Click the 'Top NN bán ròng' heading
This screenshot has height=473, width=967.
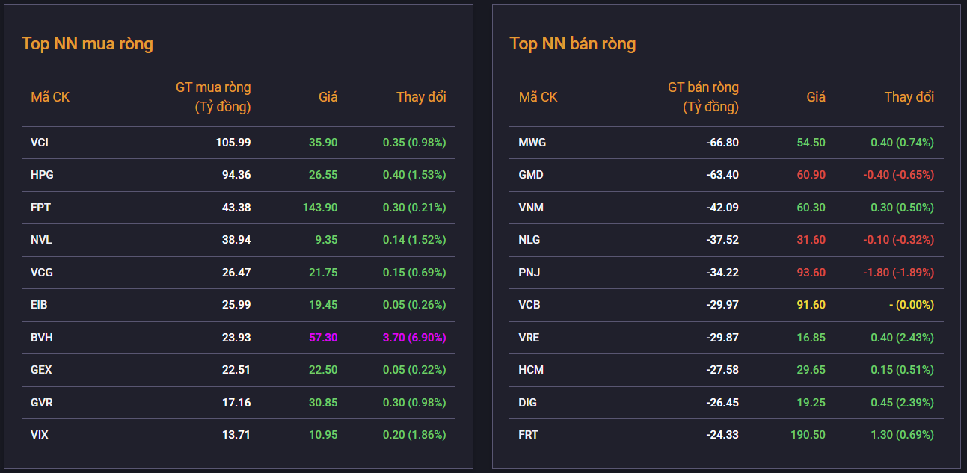[x=573, y=43]
